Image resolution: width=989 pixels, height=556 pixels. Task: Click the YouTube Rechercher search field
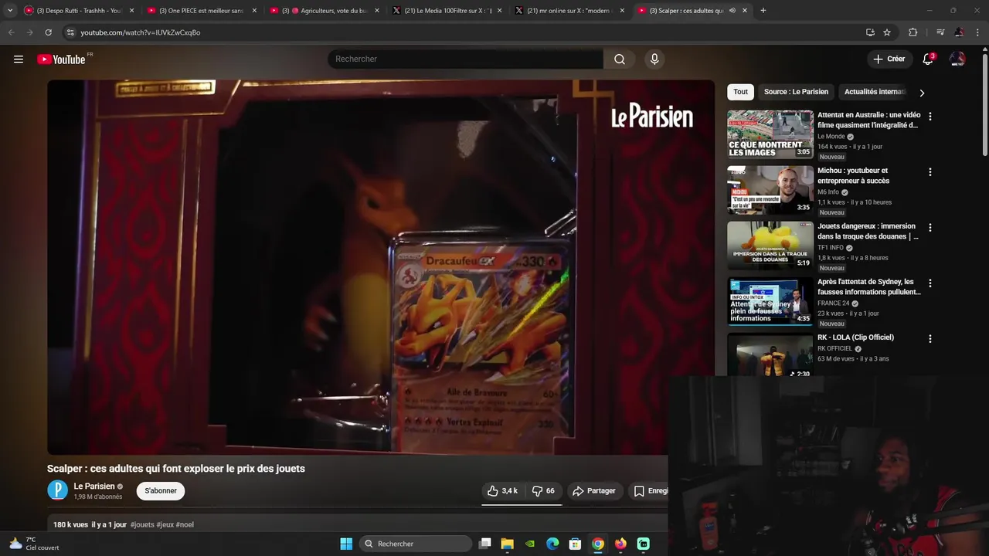pos(465,59)
